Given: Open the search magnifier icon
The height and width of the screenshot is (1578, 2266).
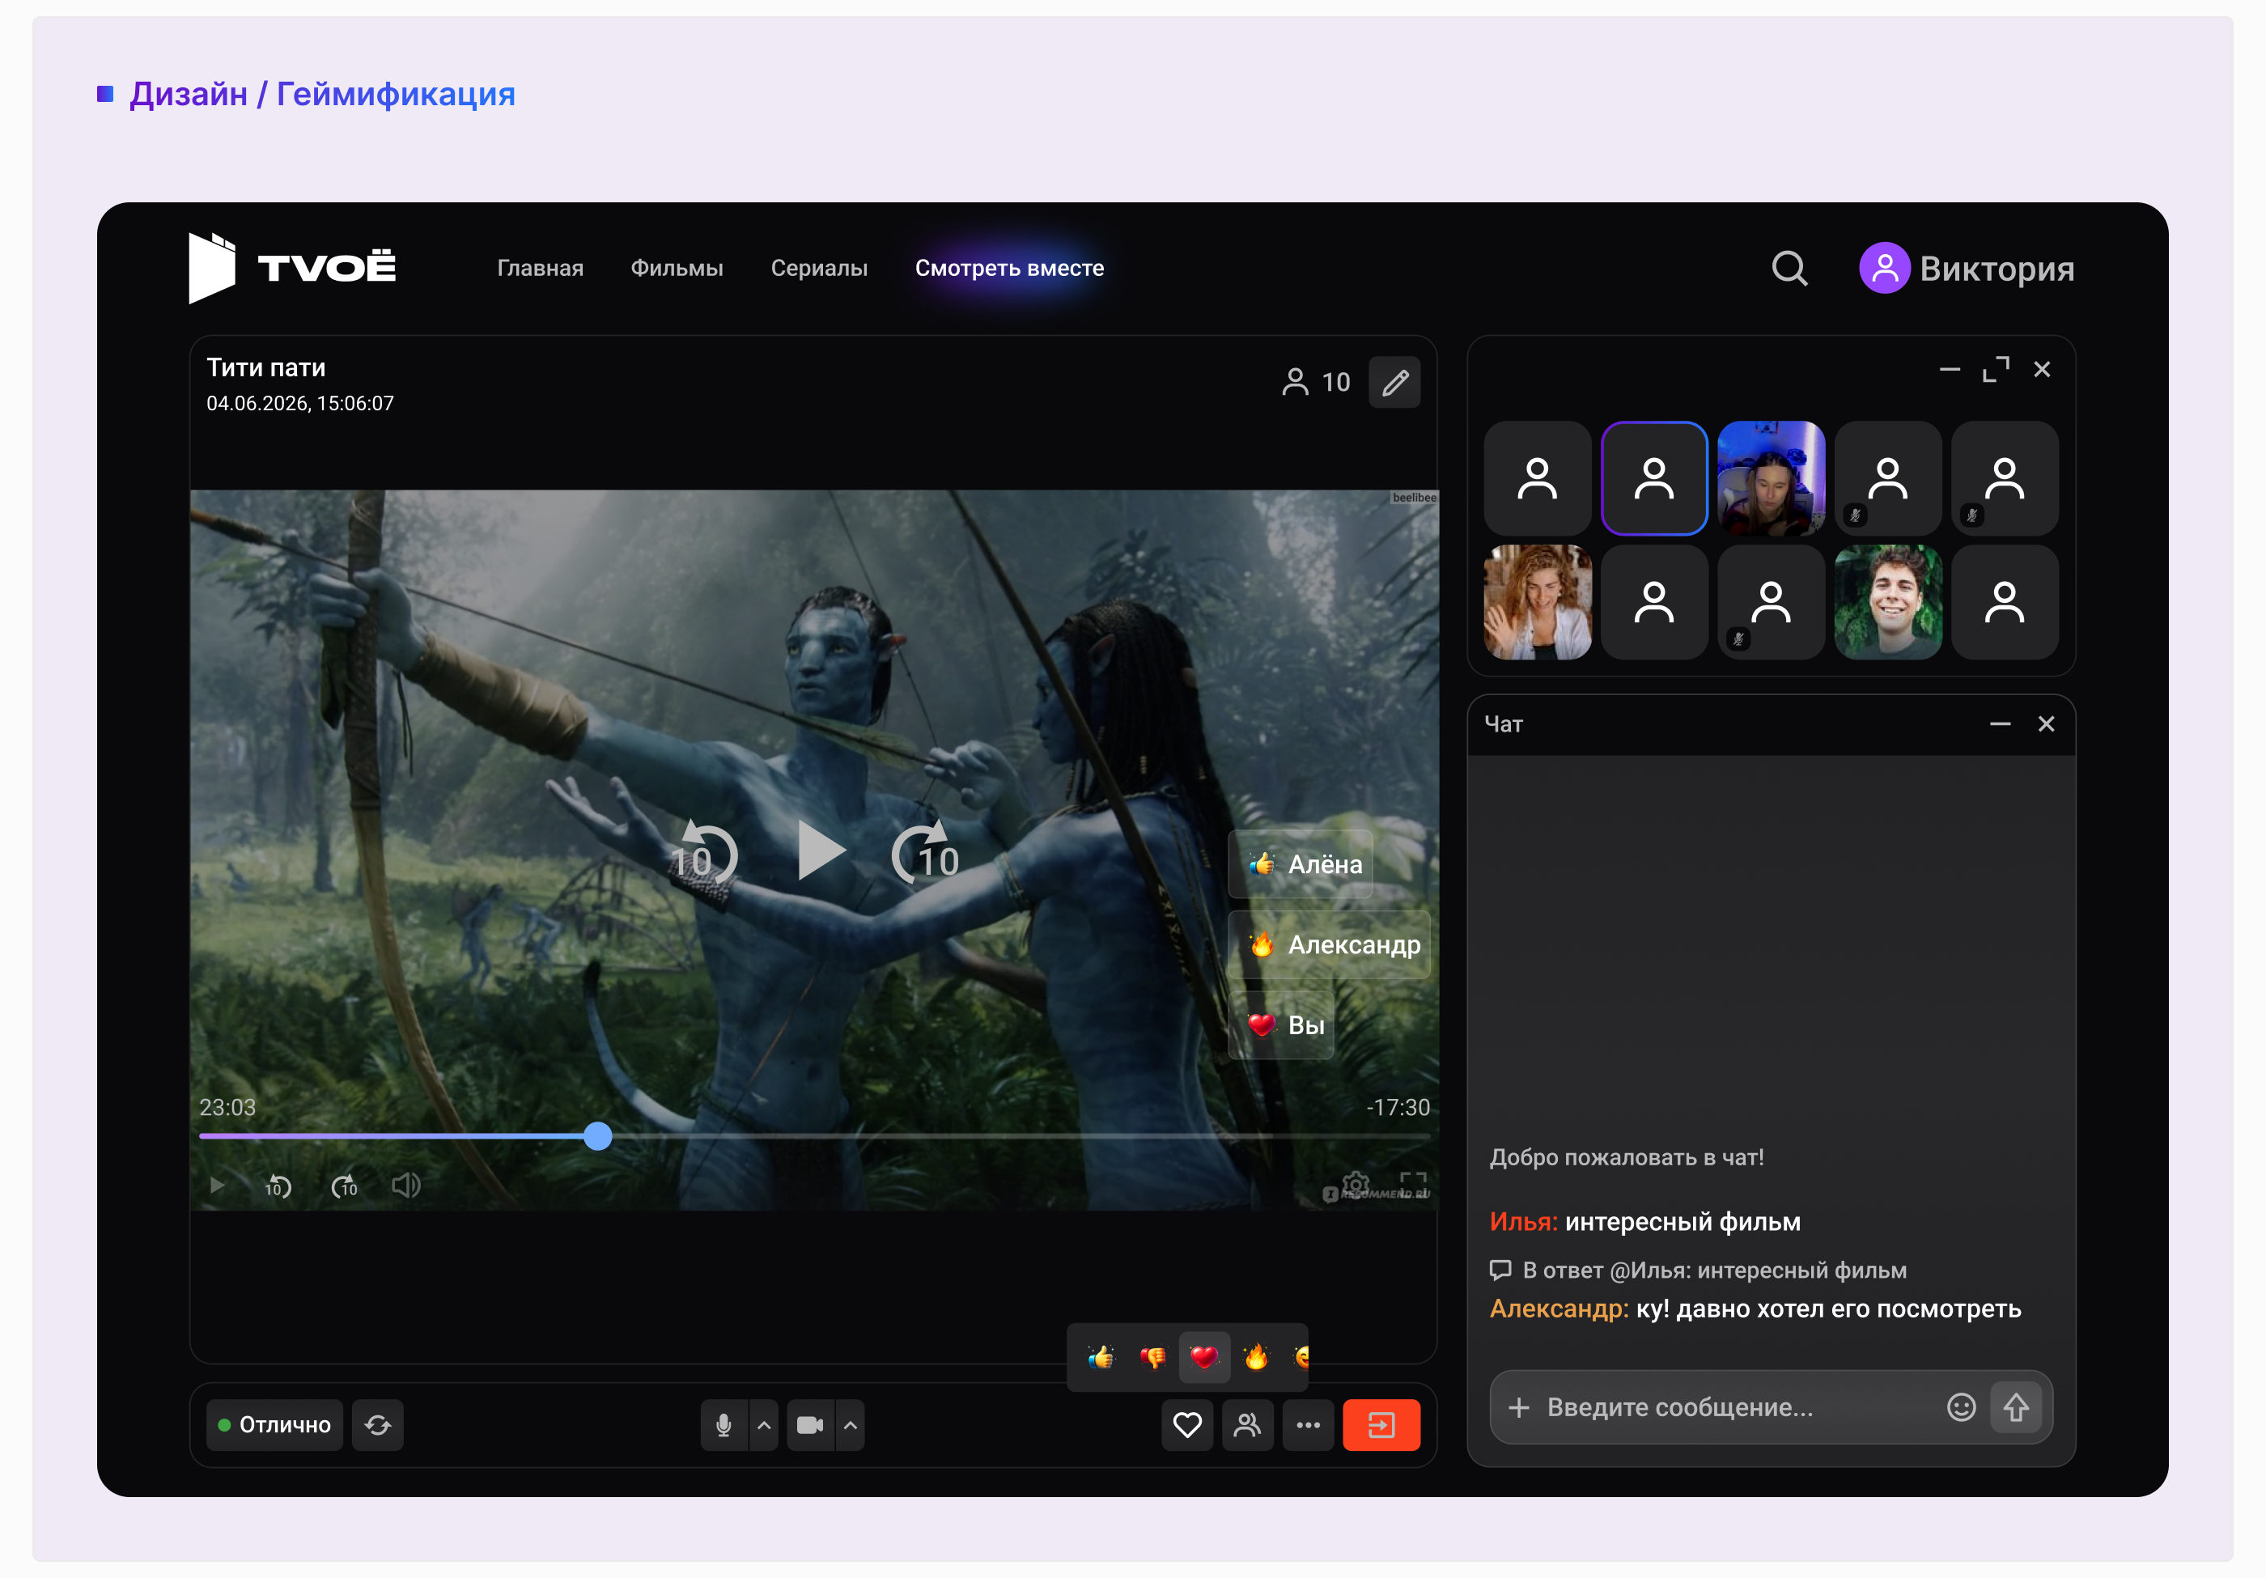Looking at the screenshot, I should 1789,269.
